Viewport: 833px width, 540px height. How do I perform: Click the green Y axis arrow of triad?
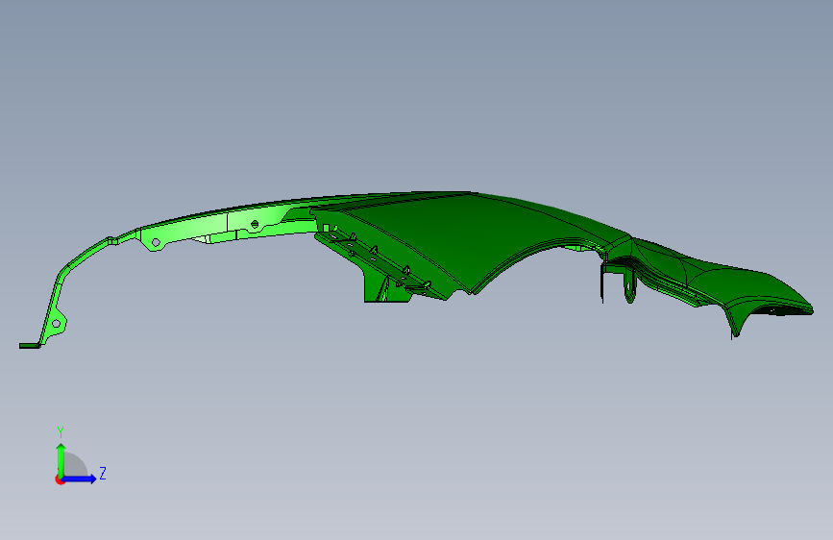[x=61, y=460]
